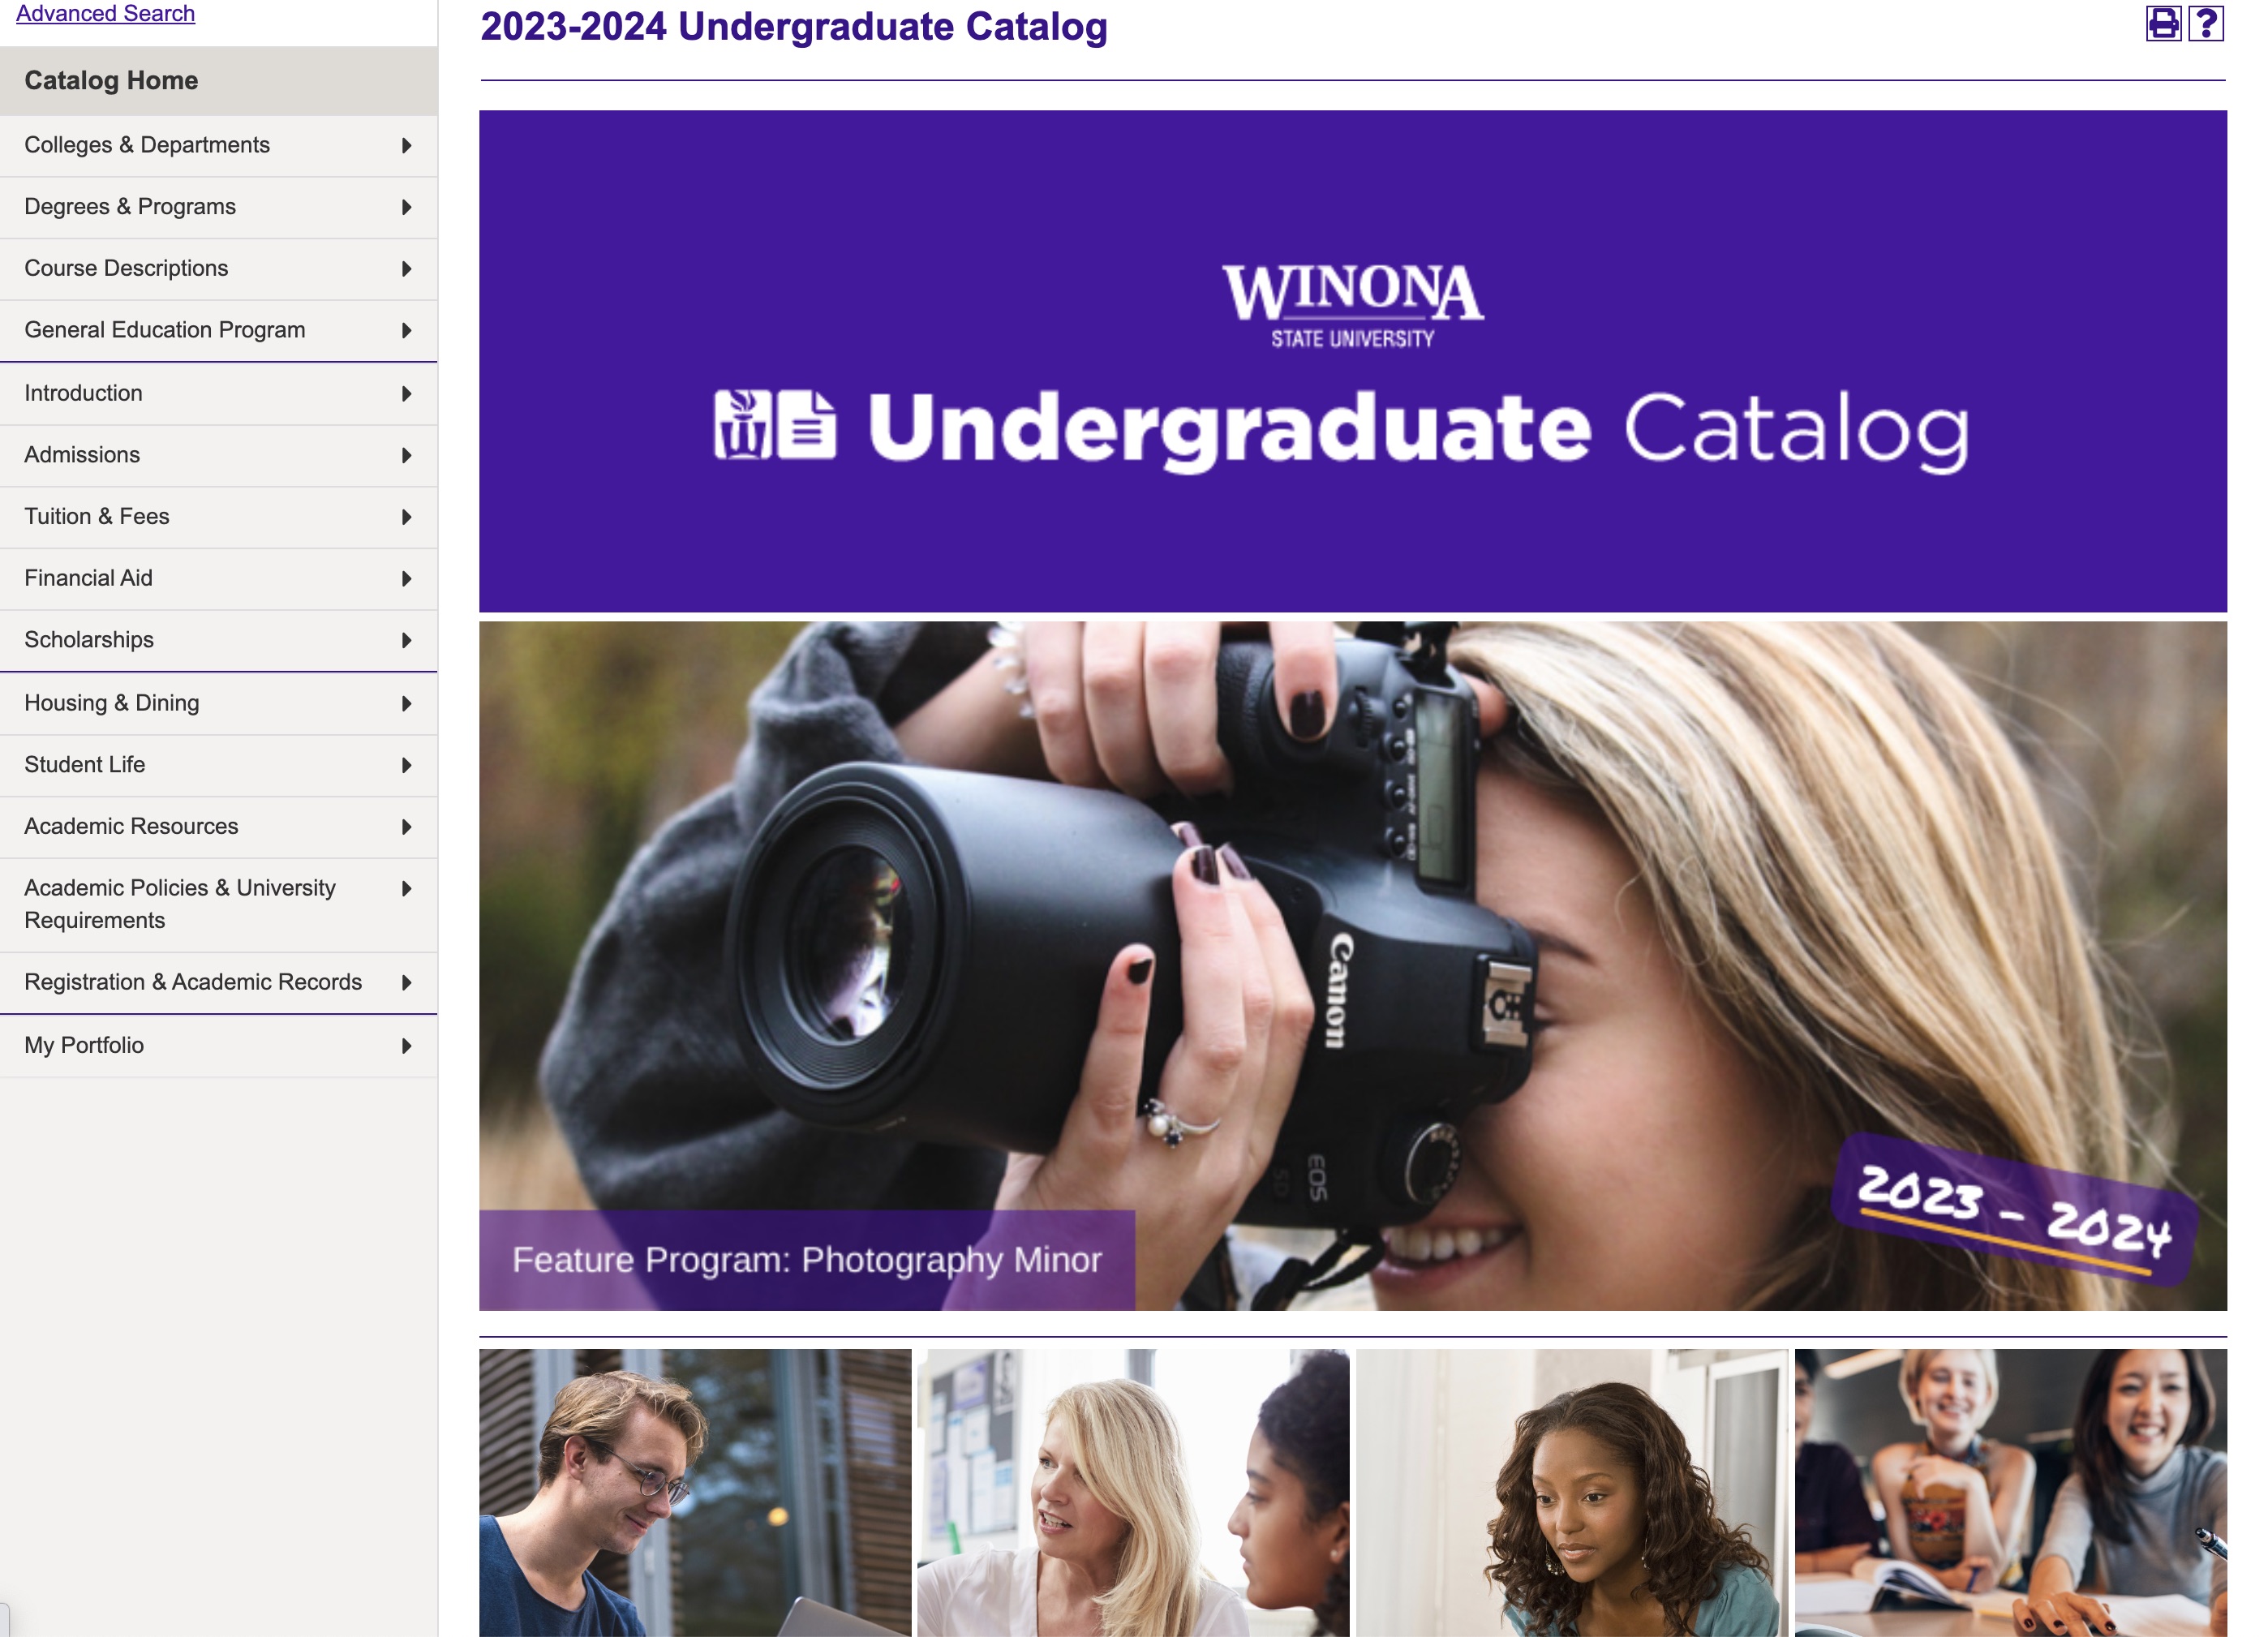Open the My Portfolio section
The image size is (2268, 1637).
tap(83, 1044)
